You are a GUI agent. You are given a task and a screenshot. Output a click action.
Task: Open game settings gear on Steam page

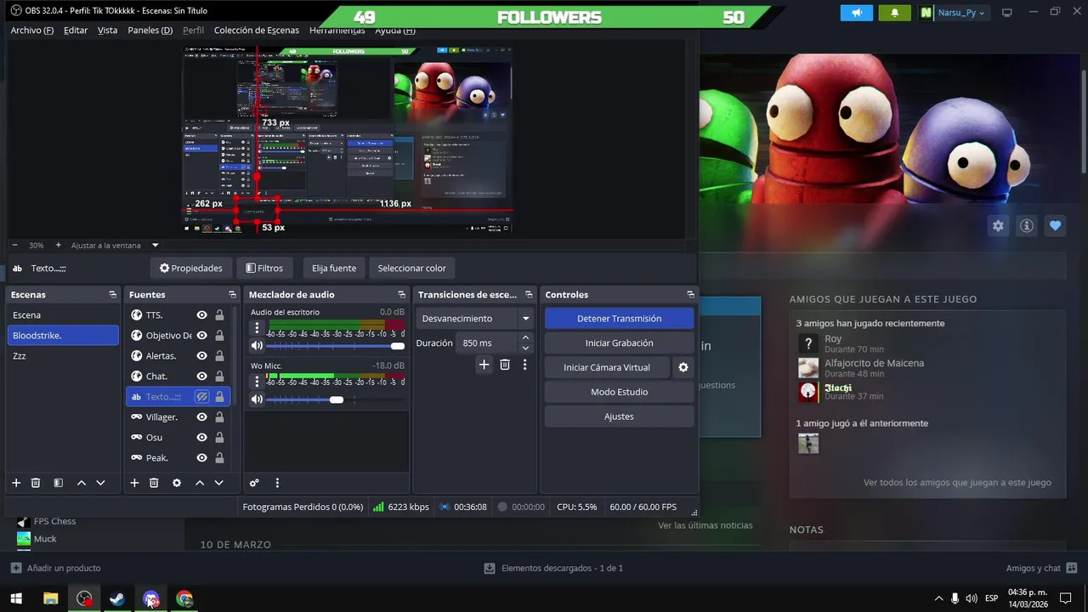tap(998, 225)
